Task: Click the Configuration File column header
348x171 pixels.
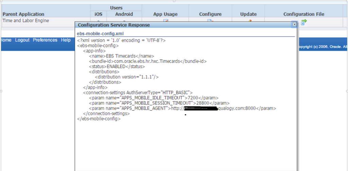Action: point(304,14)
